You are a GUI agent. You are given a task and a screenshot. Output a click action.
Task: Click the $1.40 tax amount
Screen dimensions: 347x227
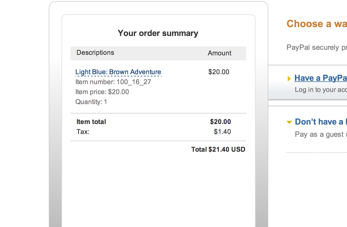pyautogui.click(x=222, y=132)
